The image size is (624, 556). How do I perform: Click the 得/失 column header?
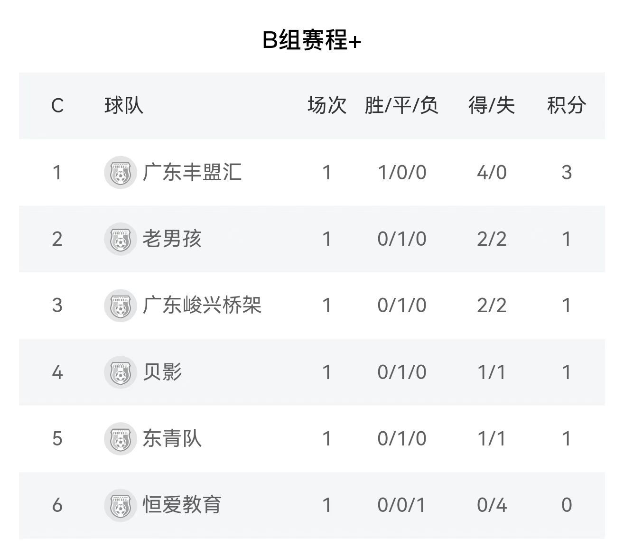point(492,105)
